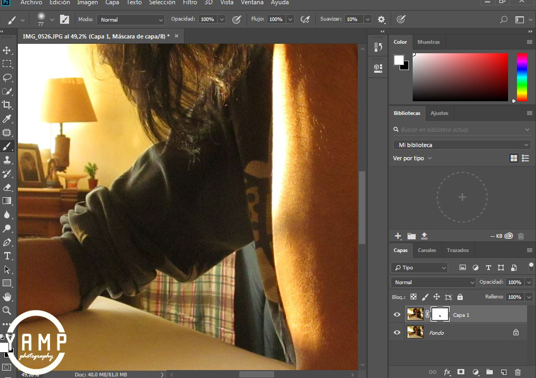536x378 pixels.
Task: Open the 3D panel icon
Action: (x=378, y=68)
